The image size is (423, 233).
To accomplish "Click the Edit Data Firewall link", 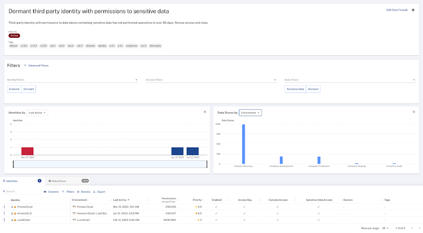I will click(397, 10).
